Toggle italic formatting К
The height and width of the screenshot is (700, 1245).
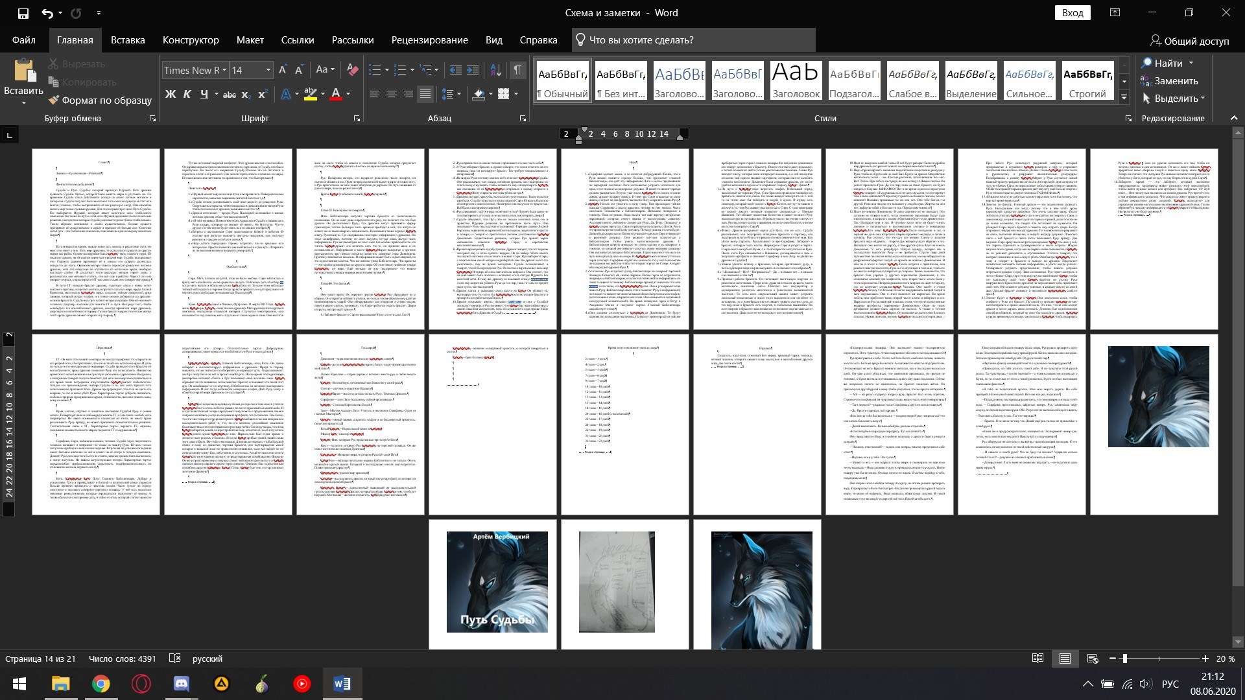tap(187, 94)
